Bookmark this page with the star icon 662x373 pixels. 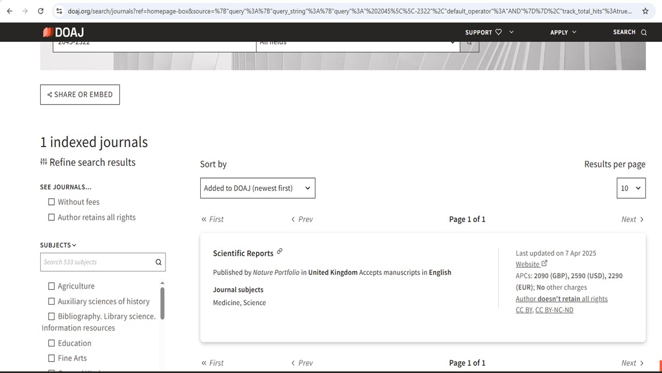tap(645, 10)
